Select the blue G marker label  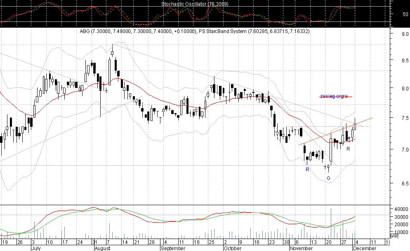pos(328,178)
